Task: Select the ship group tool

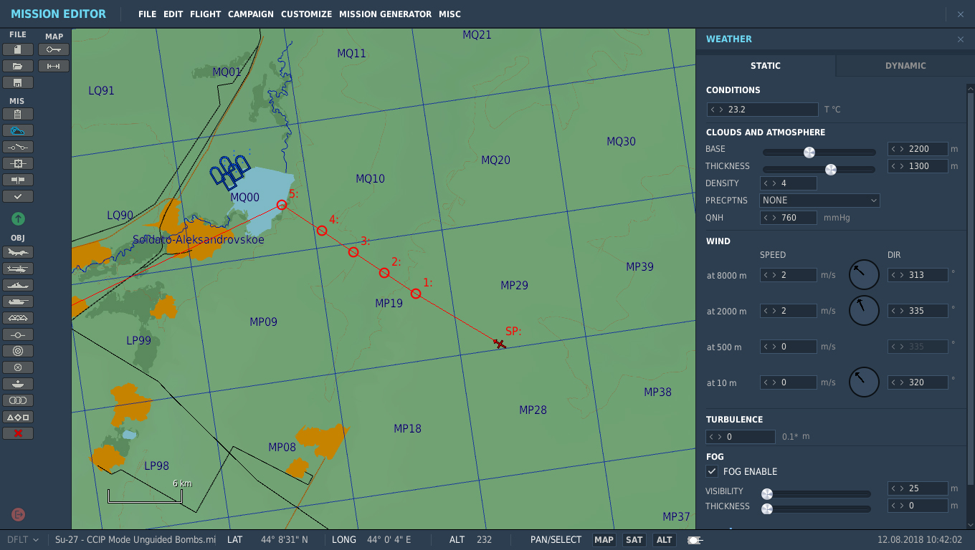Action: pyautogui.click(x=18, y=285)
